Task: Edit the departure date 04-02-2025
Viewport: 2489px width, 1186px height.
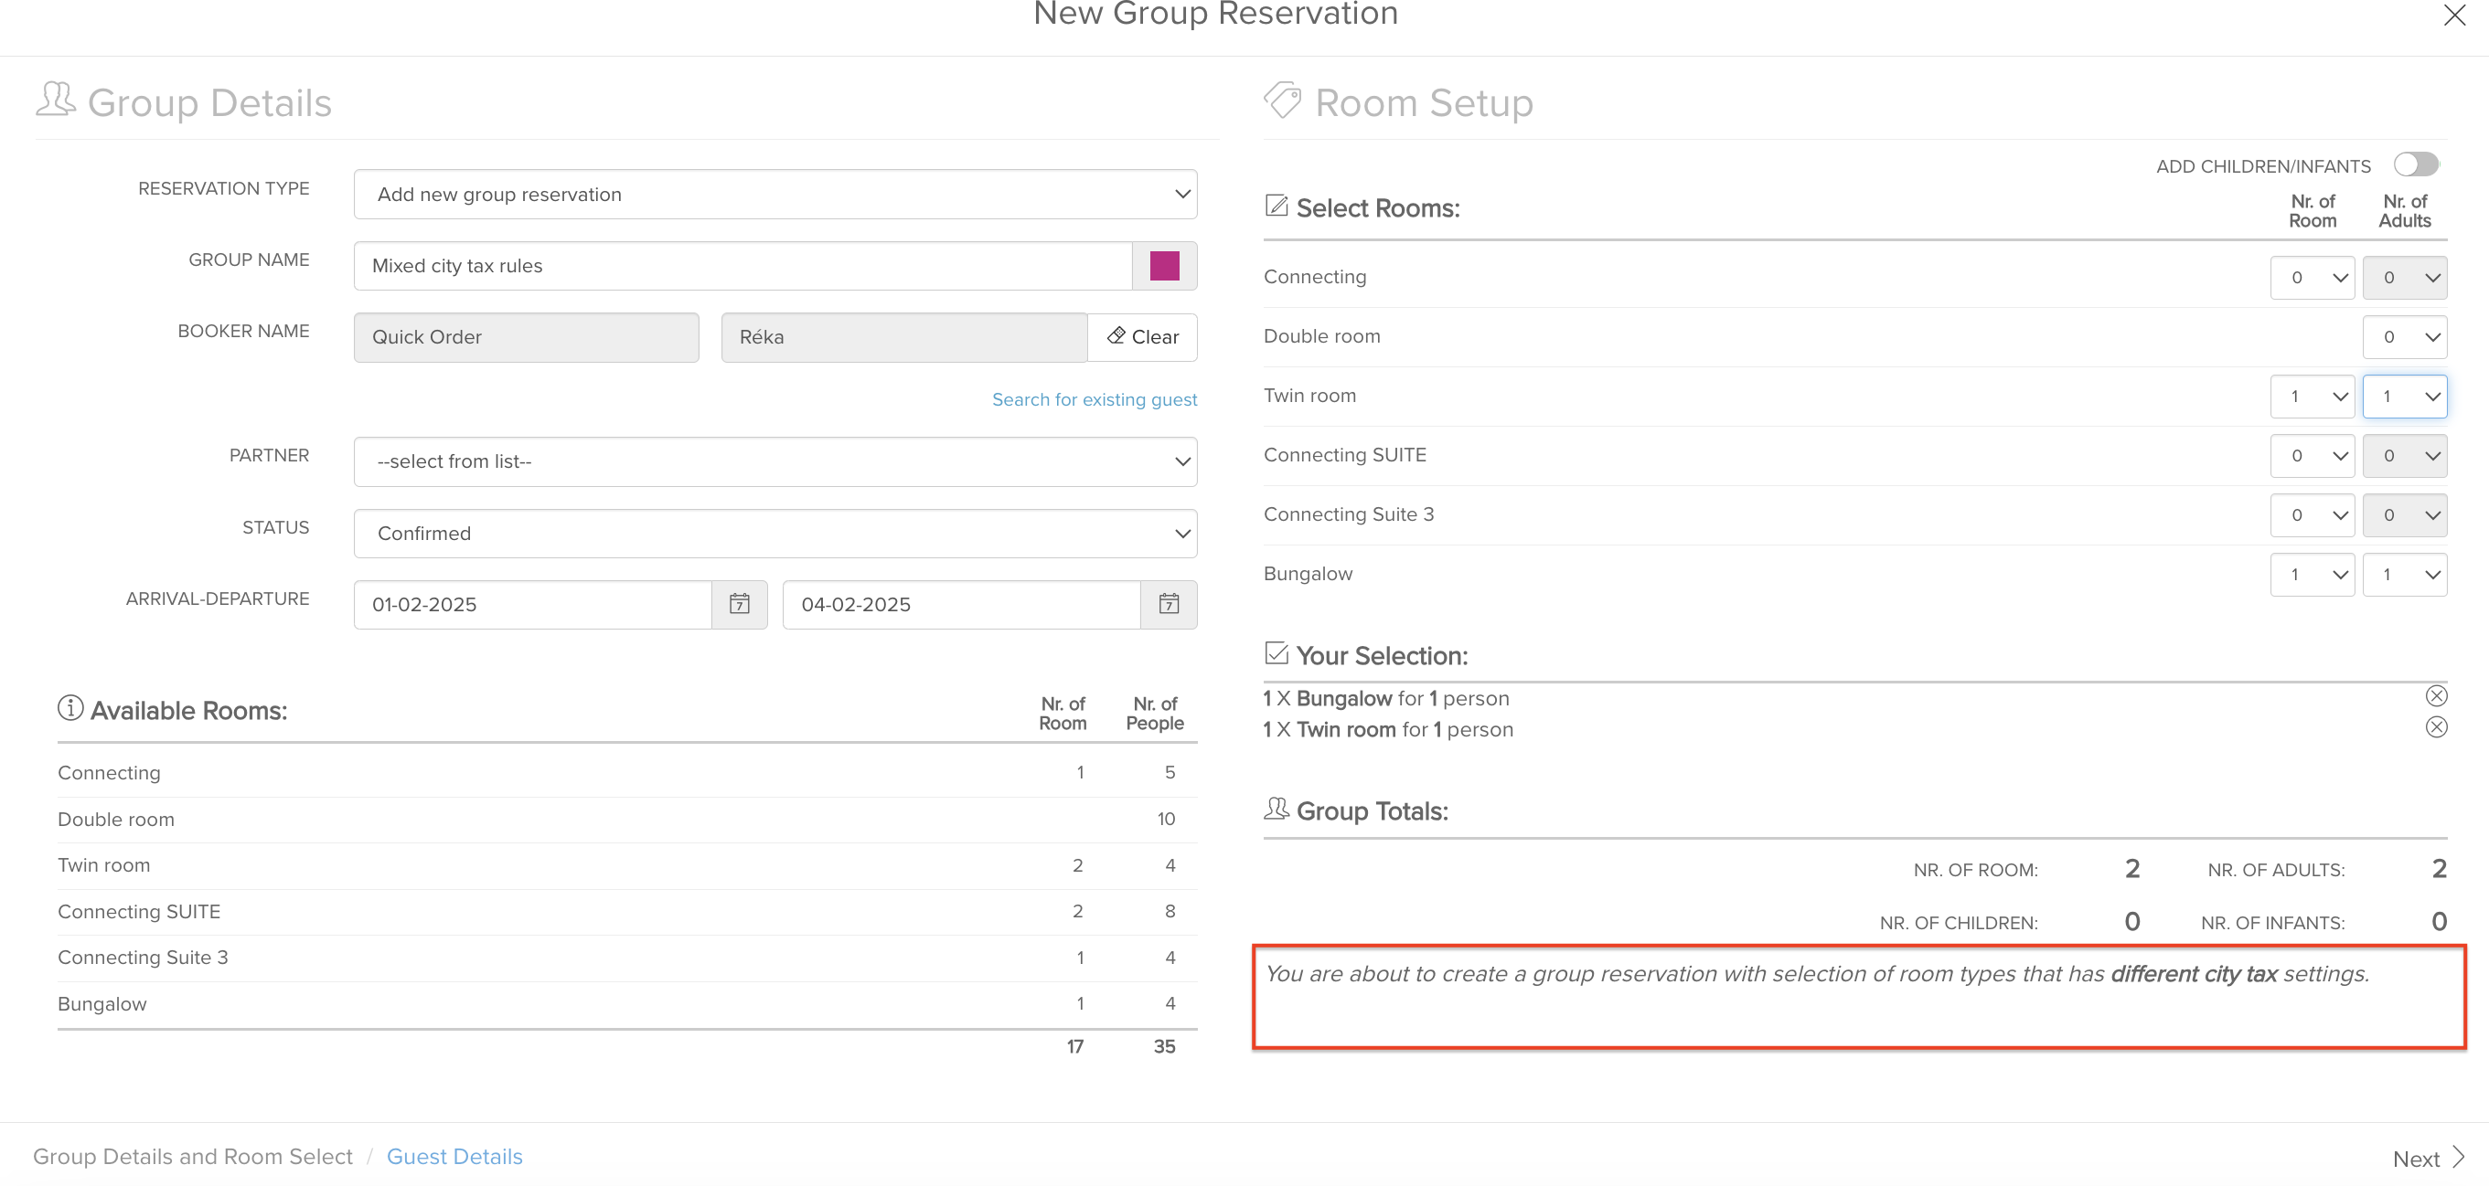Action: (961, 605)
